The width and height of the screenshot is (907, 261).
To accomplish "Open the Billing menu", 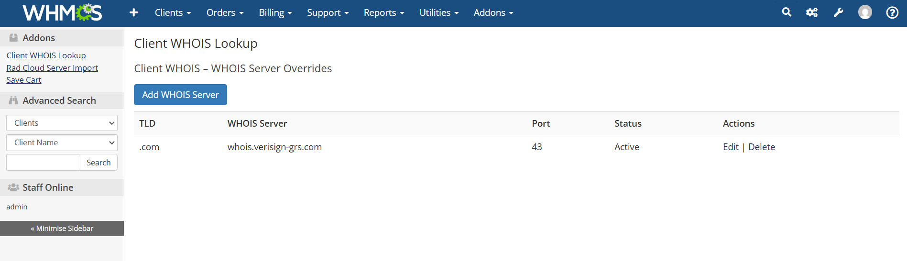I will pos(275,13).
